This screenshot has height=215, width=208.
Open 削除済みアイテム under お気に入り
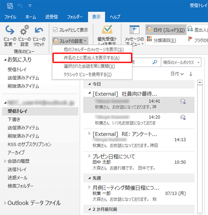point(23,86)
